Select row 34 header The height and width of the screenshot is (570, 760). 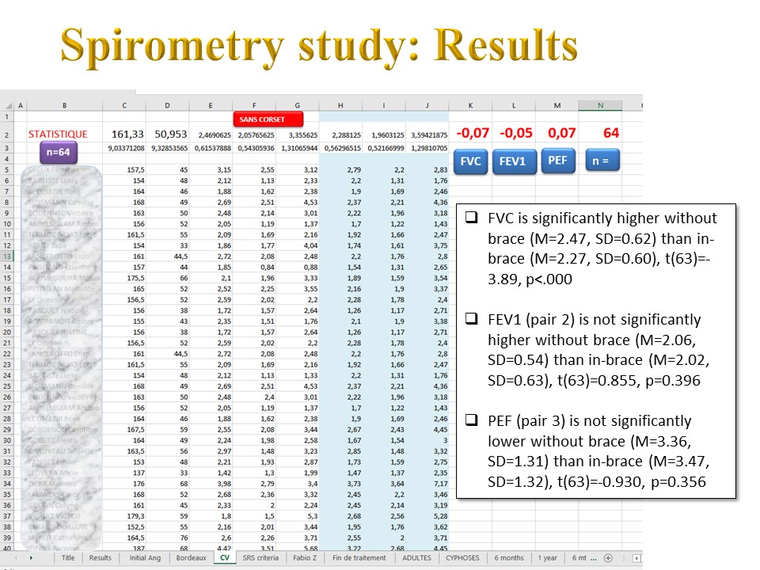(7, 484)
